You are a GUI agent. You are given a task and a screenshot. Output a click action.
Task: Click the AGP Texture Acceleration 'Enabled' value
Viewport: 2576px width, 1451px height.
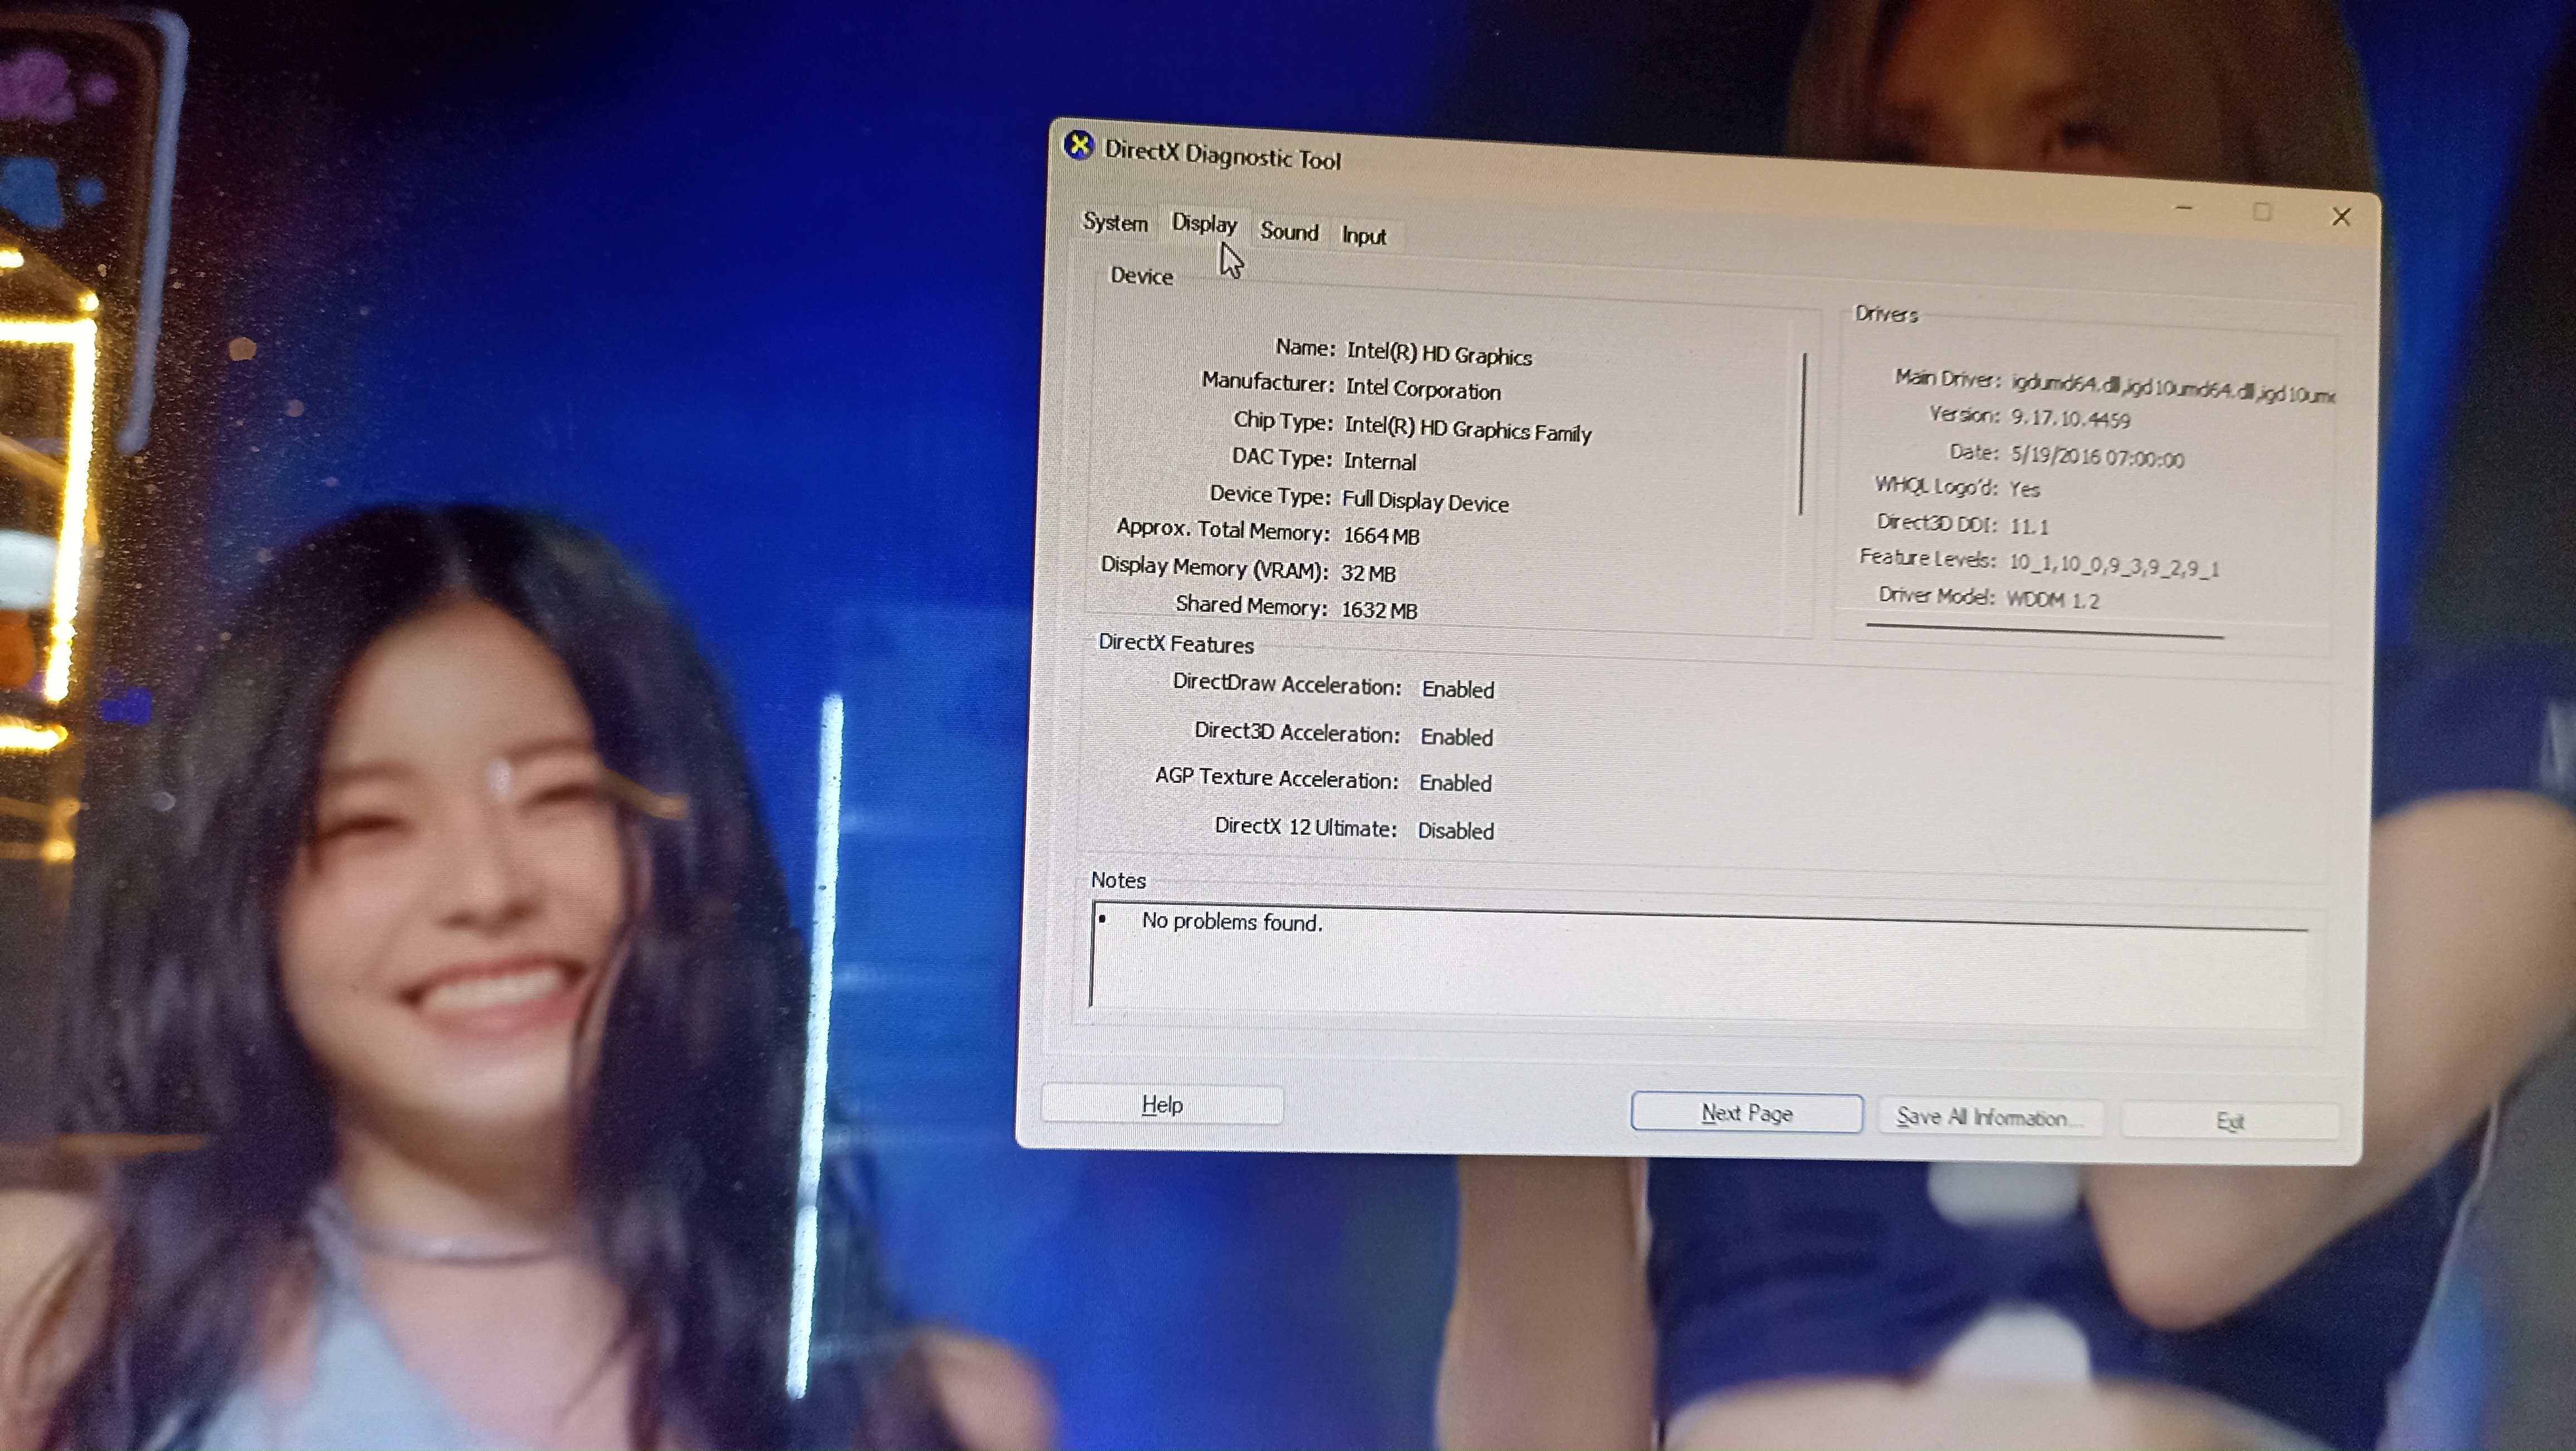[x=1455, y=783]
